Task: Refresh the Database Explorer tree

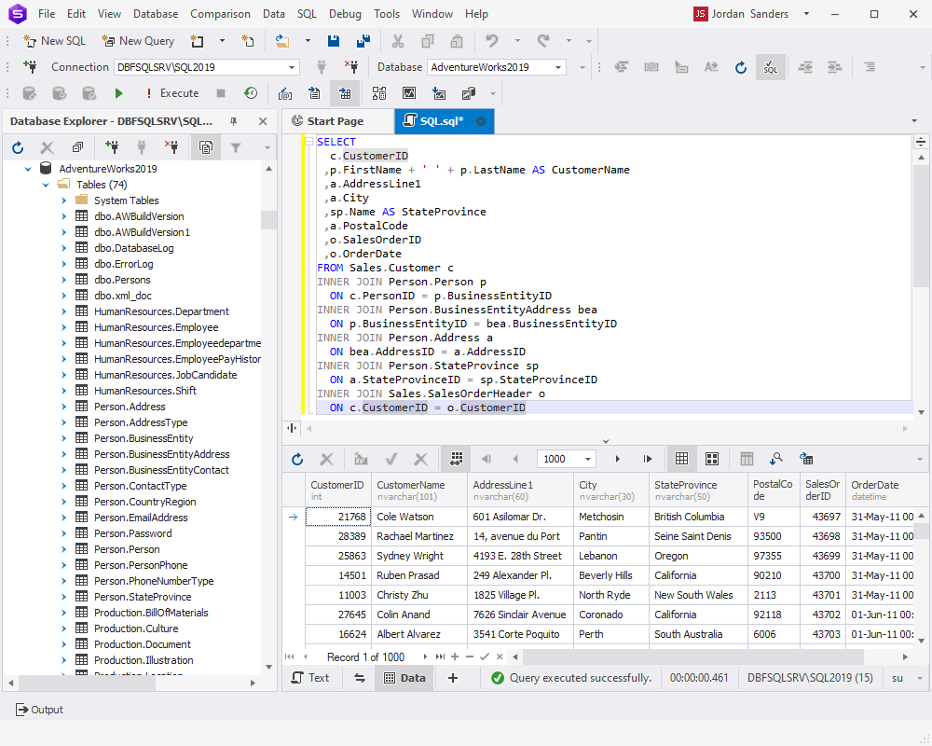Action: pyautogui.click(x=18, y=147)
